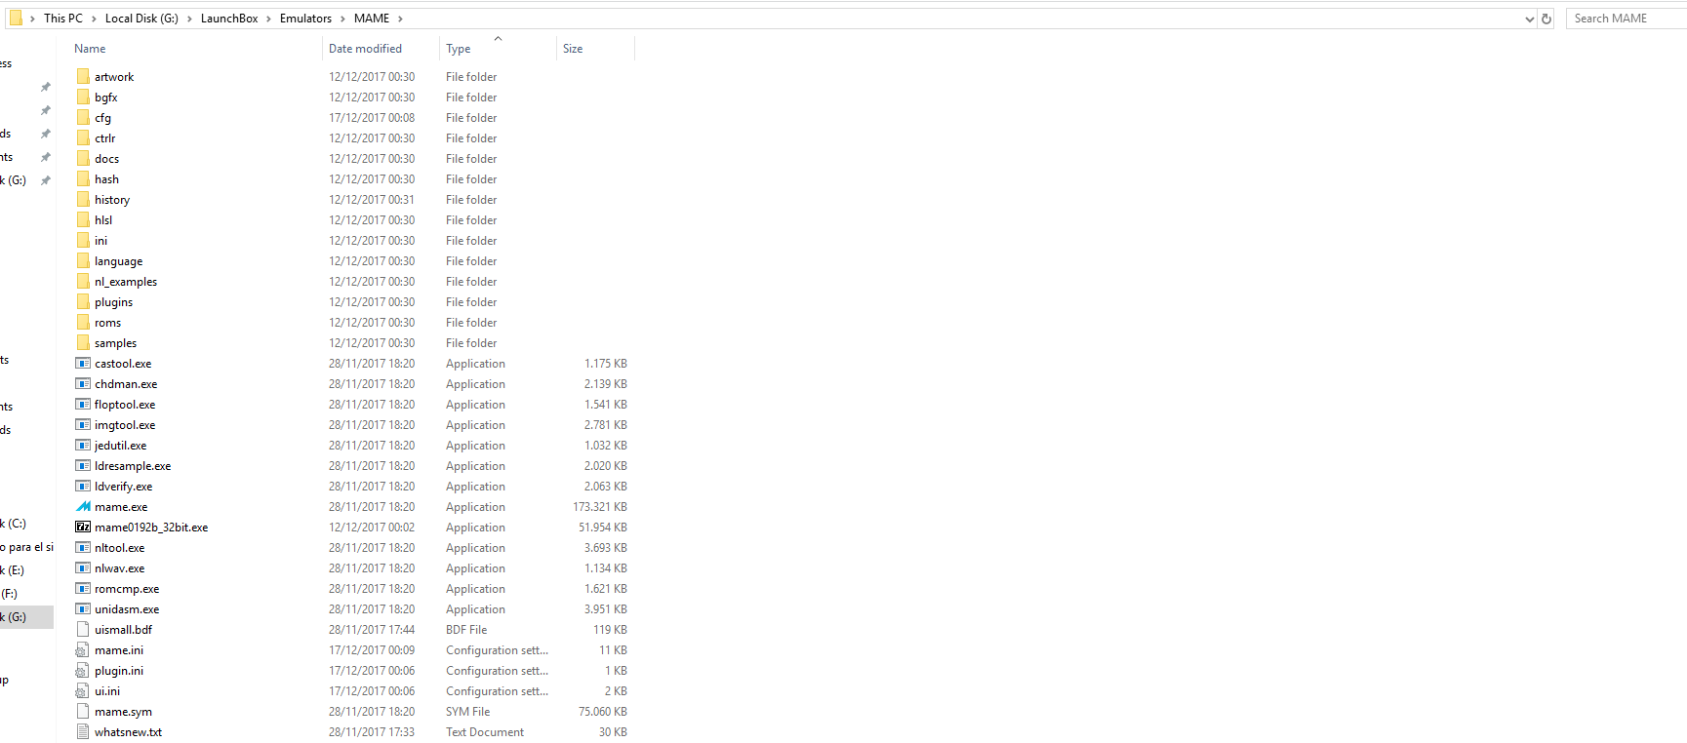Viewport: 1687px width, 743px height.
Task: Select the roms folder icon
Action: [x=83, y=322]
